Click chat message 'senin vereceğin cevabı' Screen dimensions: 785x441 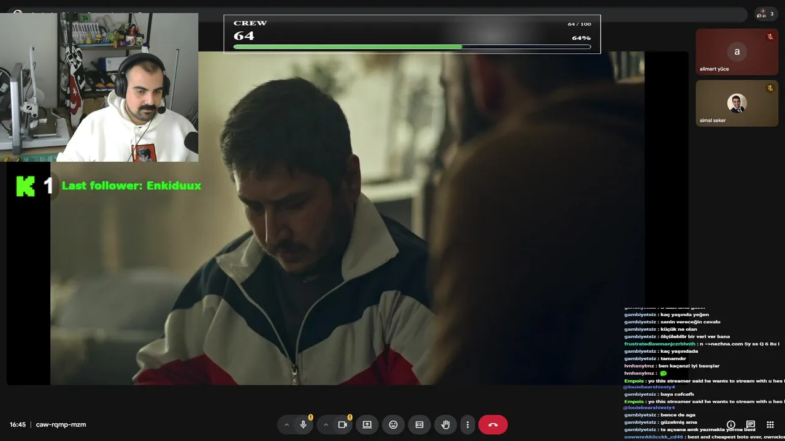coord(690,322)
